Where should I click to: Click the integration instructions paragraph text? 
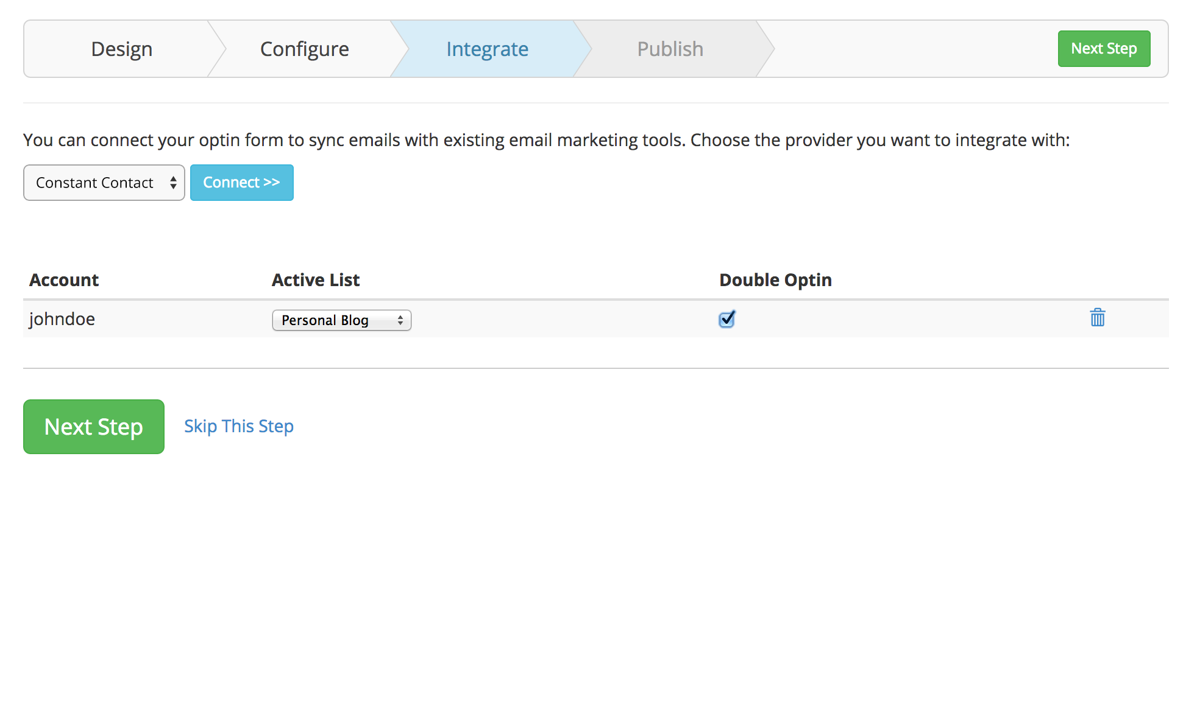tap(546, 140)
